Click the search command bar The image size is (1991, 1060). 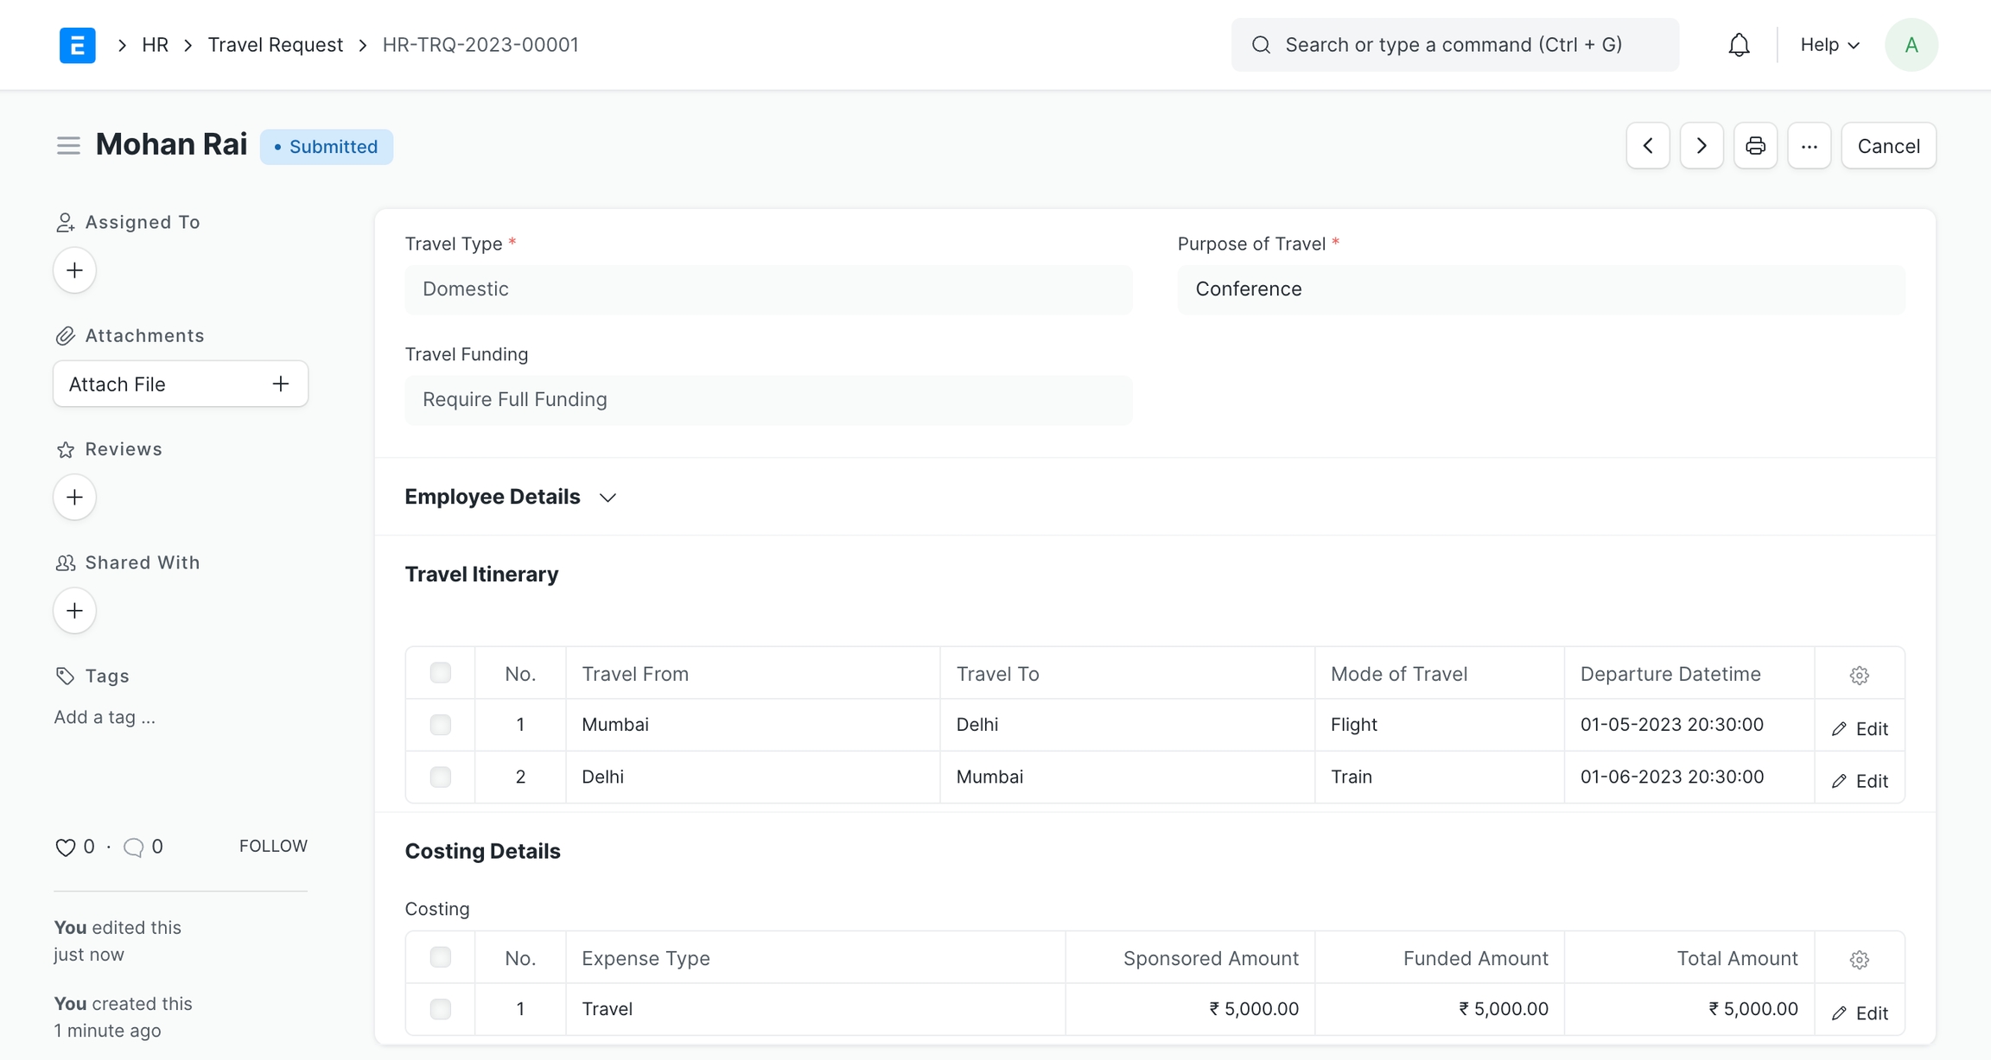coord(1454,45)
